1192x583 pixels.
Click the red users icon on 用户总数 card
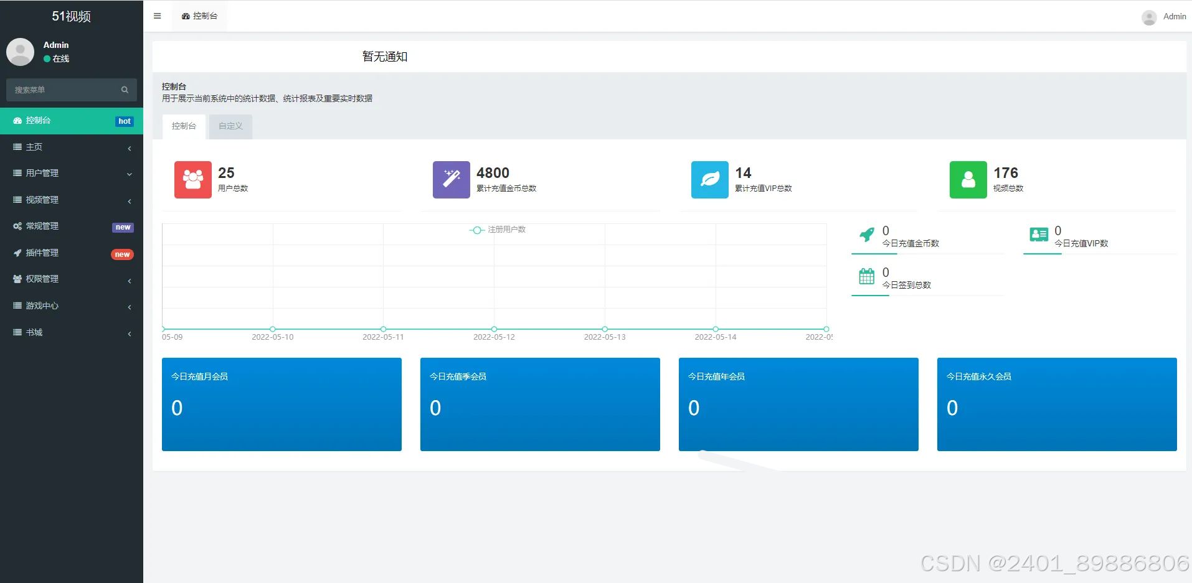coord(192,179)
